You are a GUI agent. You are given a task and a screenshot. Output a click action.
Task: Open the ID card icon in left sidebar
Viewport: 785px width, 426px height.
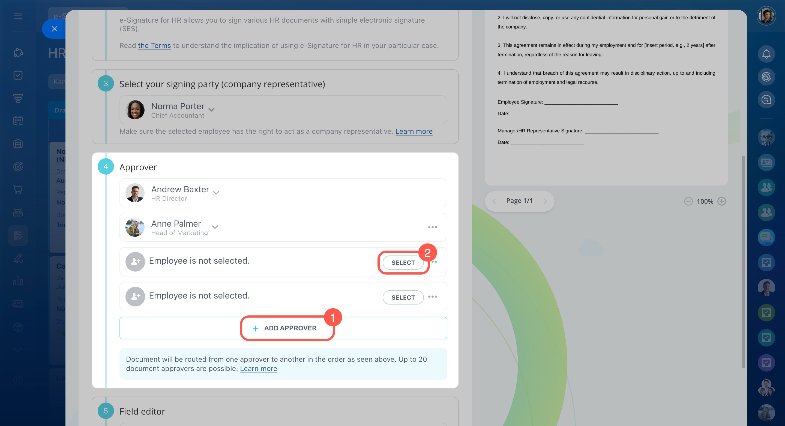[18, 304]
